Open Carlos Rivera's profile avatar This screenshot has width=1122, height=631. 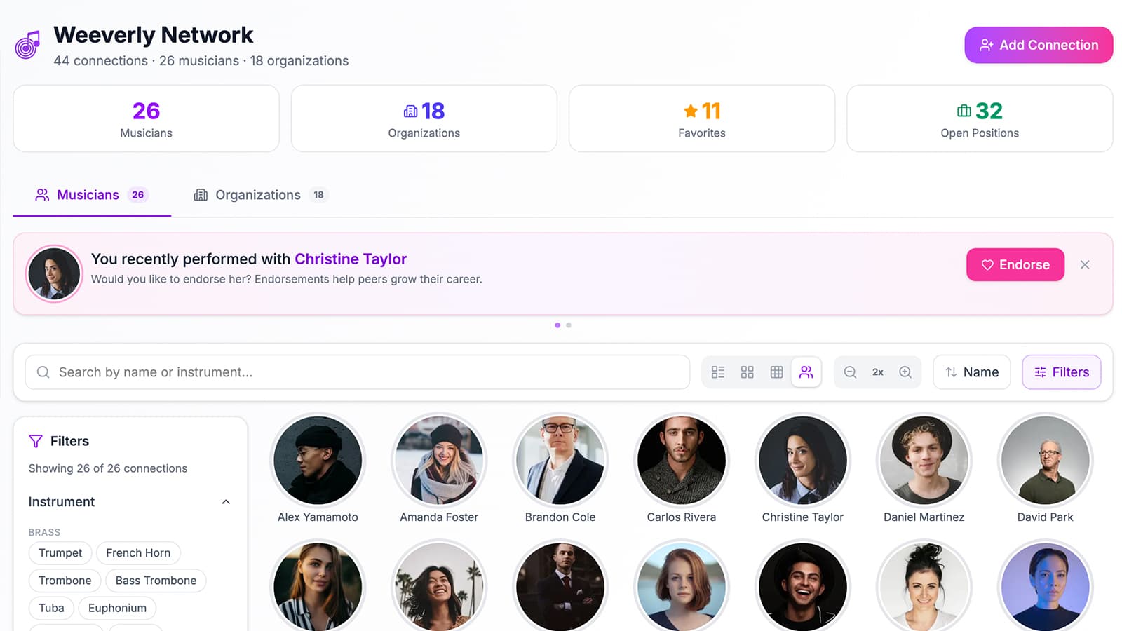[682, 460]
